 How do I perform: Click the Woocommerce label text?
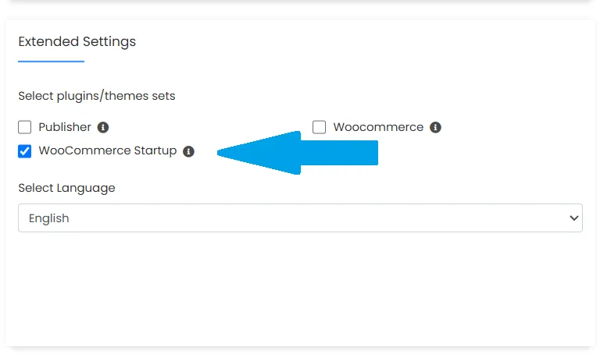(x=378, y=127)
